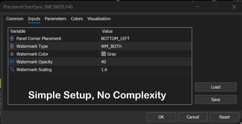Viewport: 242px width, 124px height.
Task: Click the Panel Corner Placement enum icon
Action: (x=12, y=39)
